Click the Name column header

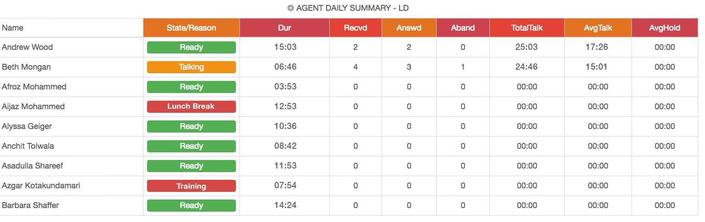point(13,28)
